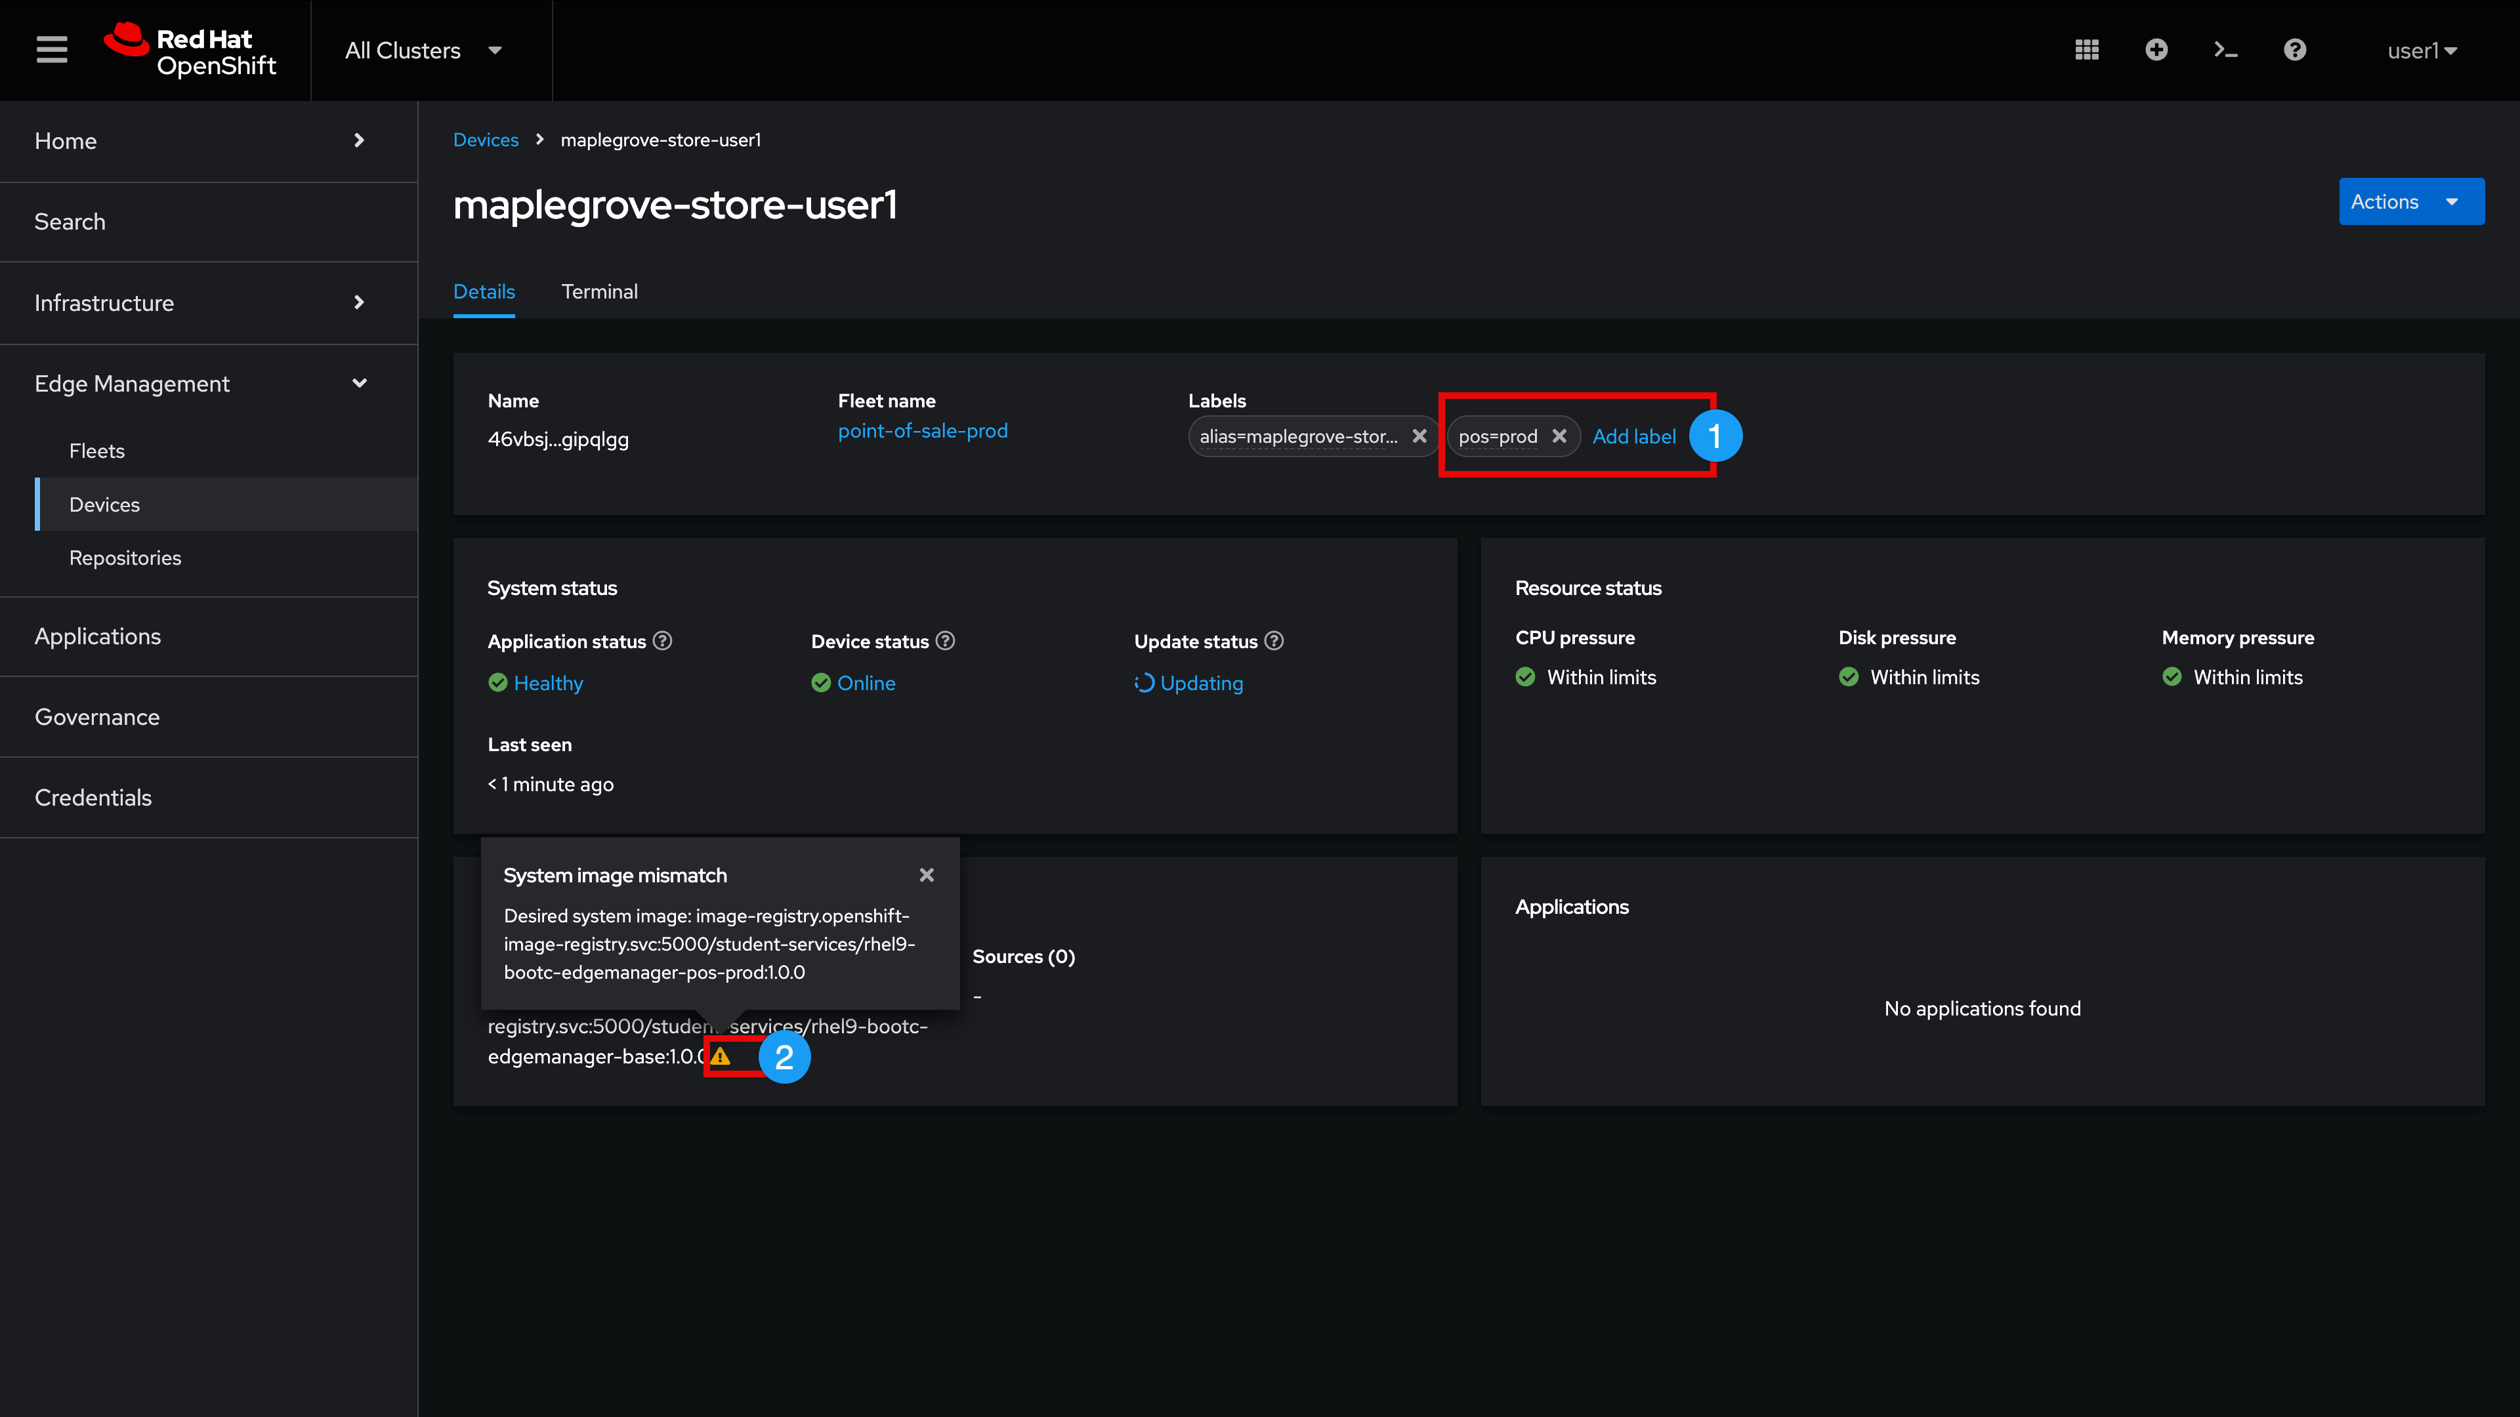2520x1417 pixels.
Task: Click the Online green check icon
Action: tap(821, 682)
